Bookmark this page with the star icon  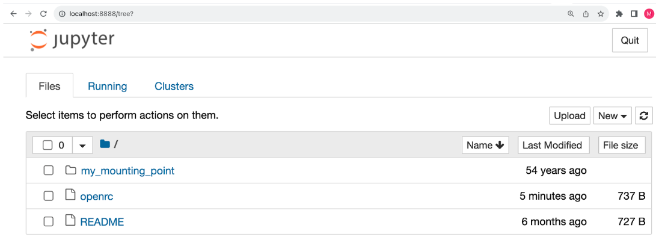pyautogui.click(x=601, y=14)
